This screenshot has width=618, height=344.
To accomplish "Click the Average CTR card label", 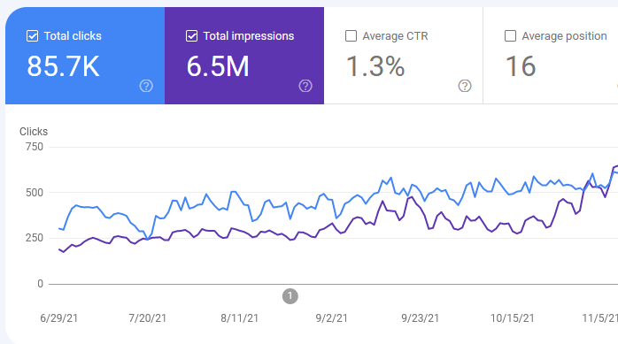I will click(x=395, y=36).
